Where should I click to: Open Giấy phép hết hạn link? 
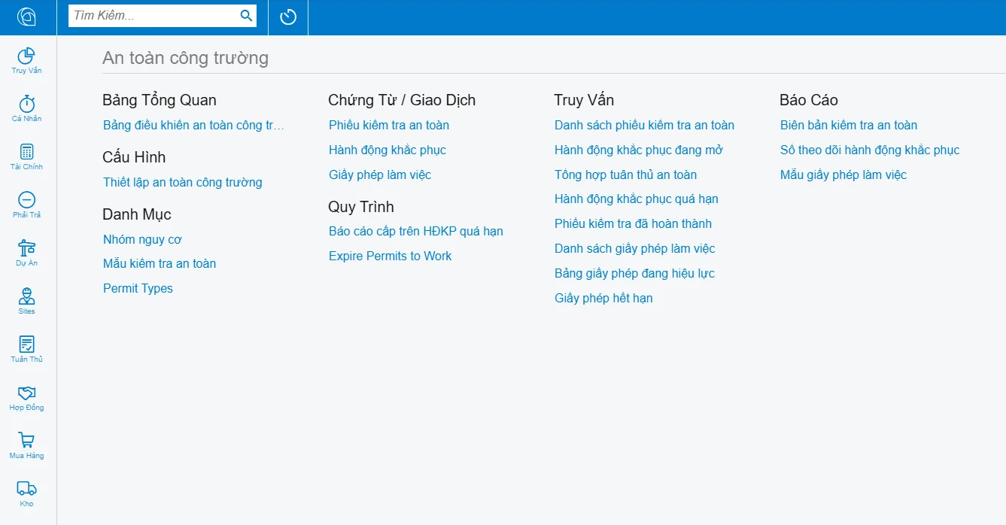603,299
